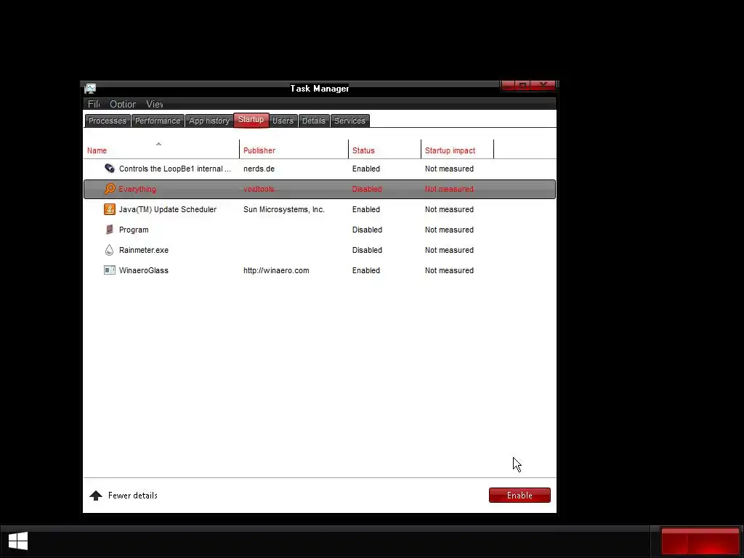Select the Rainmeter.exe entry
744x558 pixels.
[320, 250]
